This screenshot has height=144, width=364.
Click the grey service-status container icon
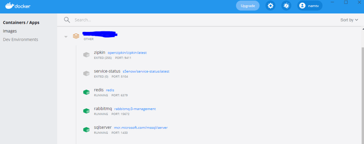[86, 74]
